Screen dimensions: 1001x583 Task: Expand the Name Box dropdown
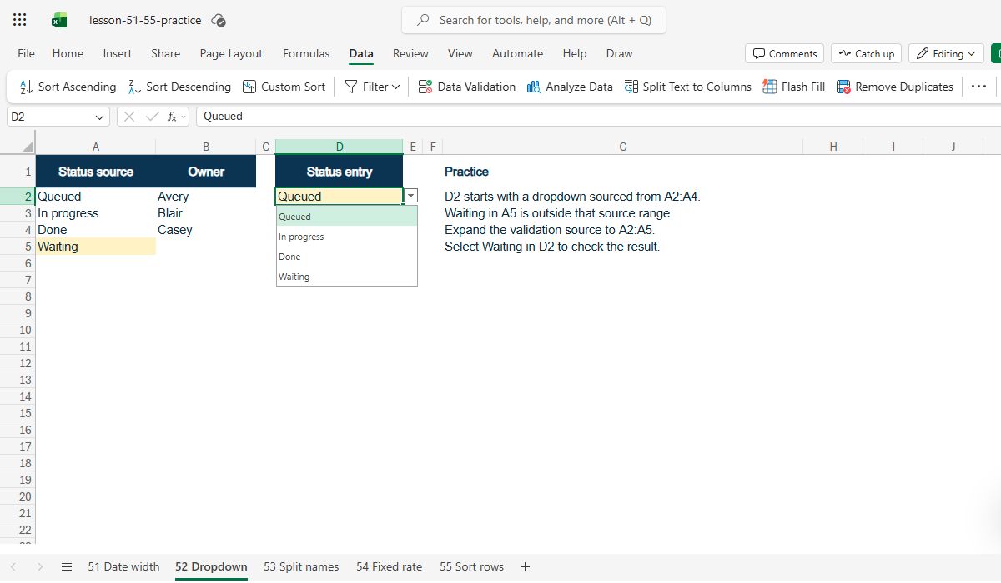100,117
